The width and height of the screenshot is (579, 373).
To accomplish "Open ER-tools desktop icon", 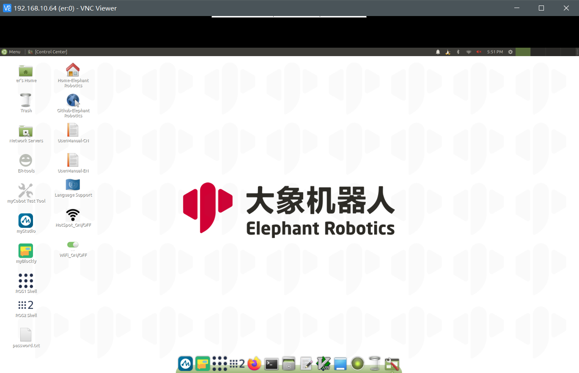I will [x=26, y=161].
